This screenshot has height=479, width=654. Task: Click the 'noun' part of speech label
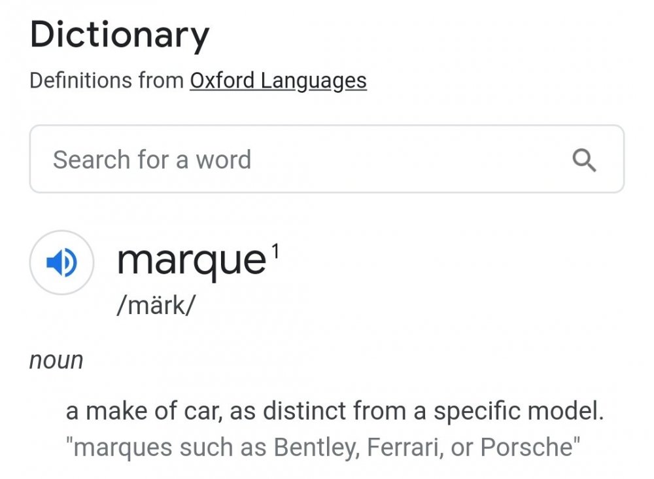56,360
